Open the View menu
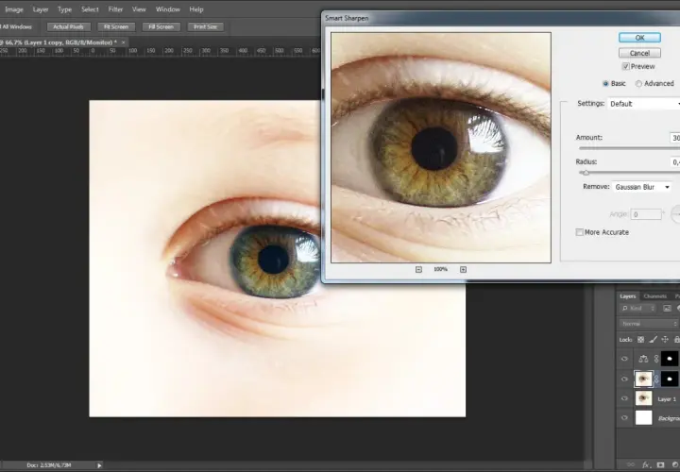This screenshot has width=680, height=472. (x=139, y=9)
